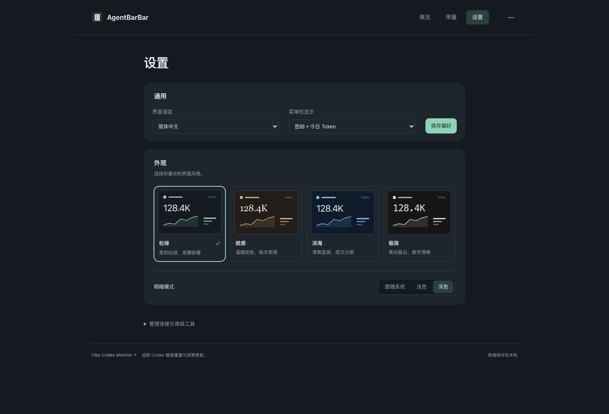609x414 pixels.
Task: Click the 保存偏好 button
Action: [x=441, y=126]
